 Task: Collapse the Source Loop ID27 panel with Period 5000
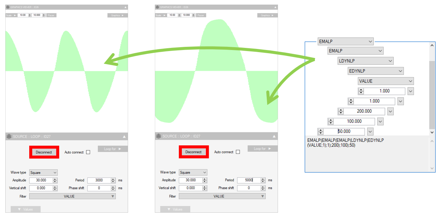274,136
